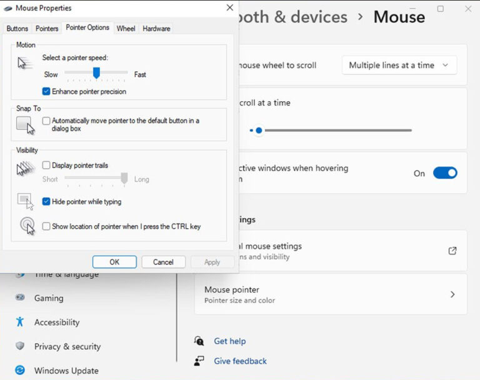Open the Privacy & security shield icon

[x=20, y=346]
